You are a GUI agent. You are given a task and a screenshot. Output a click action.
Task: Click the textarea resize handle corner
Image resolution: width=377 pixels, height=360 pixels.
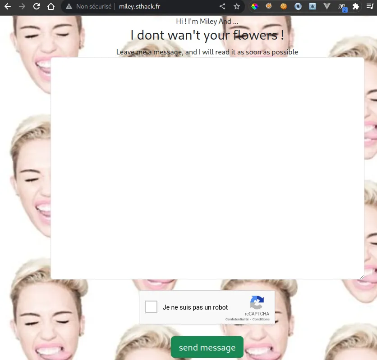click(x=362, y=277)
